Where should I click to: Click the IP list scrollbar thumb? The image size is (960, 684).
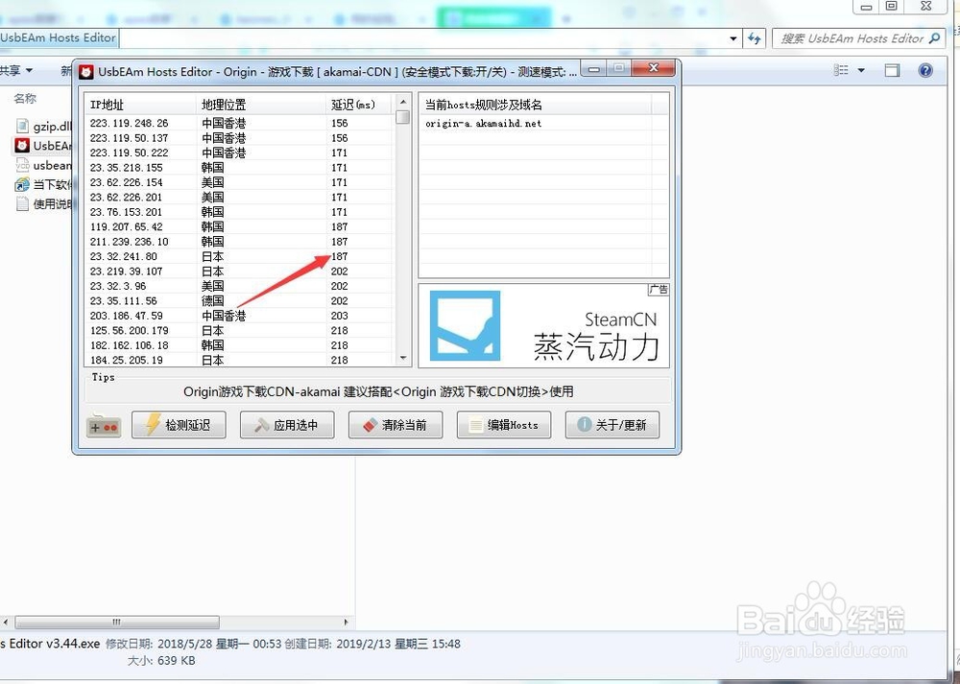pyautogui.click(x=403, y=117)
